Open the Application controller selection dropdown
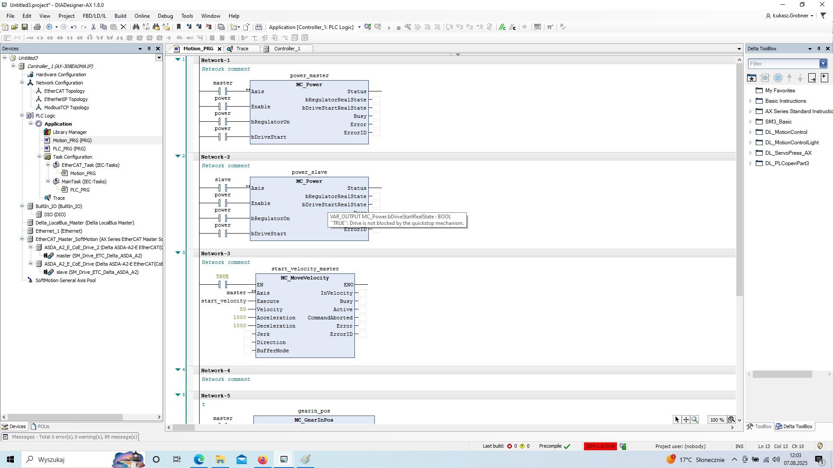Viewport: 833px width, 468px height. click(359, 27)
